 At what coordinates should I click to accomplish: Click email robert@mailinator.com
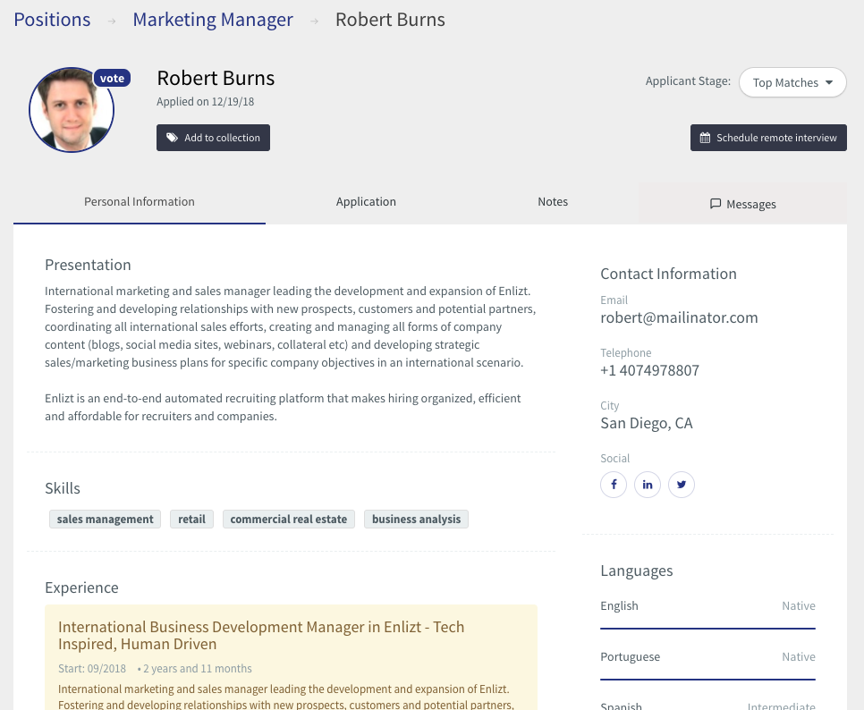(679, 317)
